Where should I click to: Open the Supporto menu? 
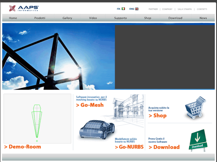point(121,18)
